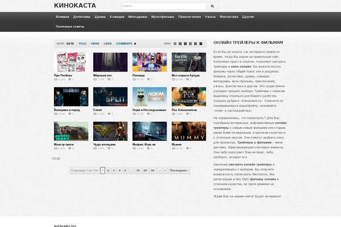The height and width of the screenshot is (227, 341).
Task: Open the Valerian trailer thumbnail
Action: click(x=71, y=96)
